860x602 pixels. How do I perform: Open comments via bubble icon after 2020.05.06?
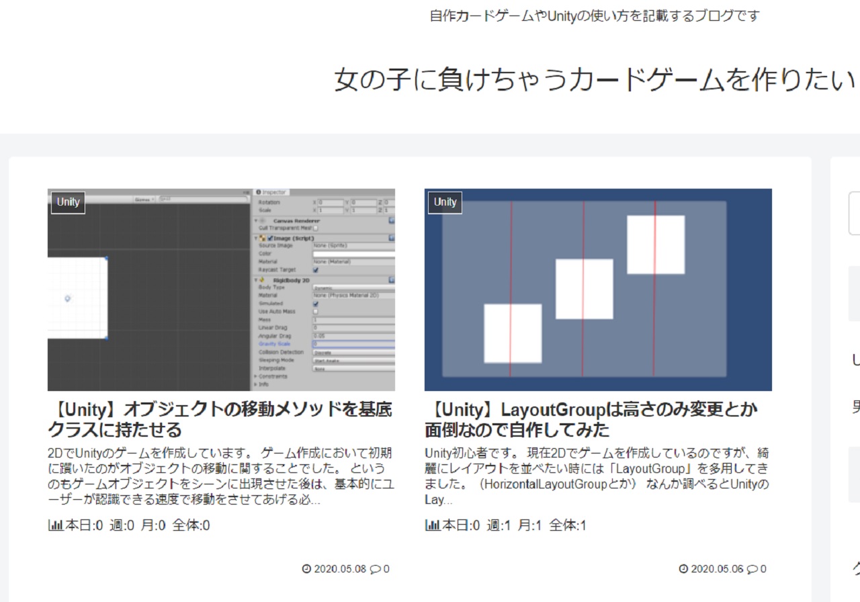click(x=752, y=569)
